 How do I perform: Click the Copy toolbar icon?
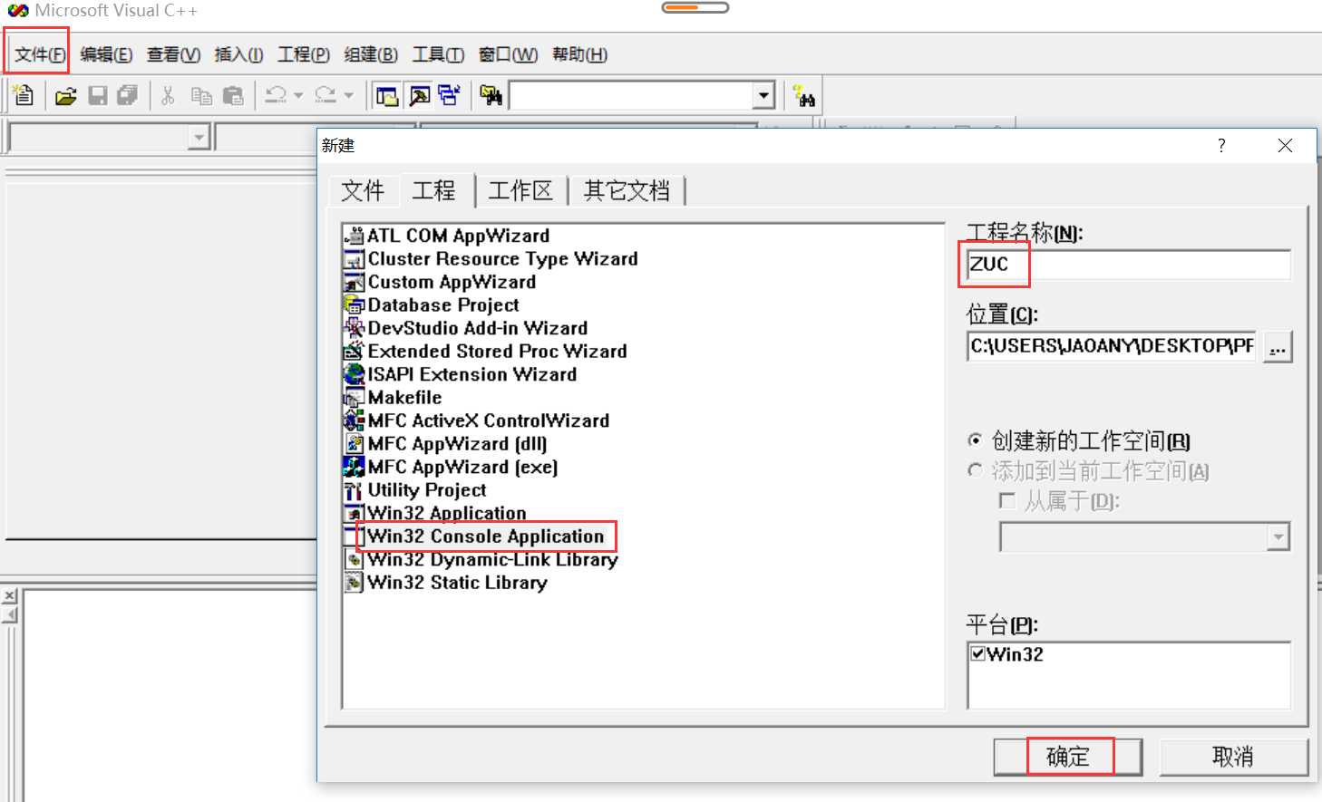click(x=201, y=95)
